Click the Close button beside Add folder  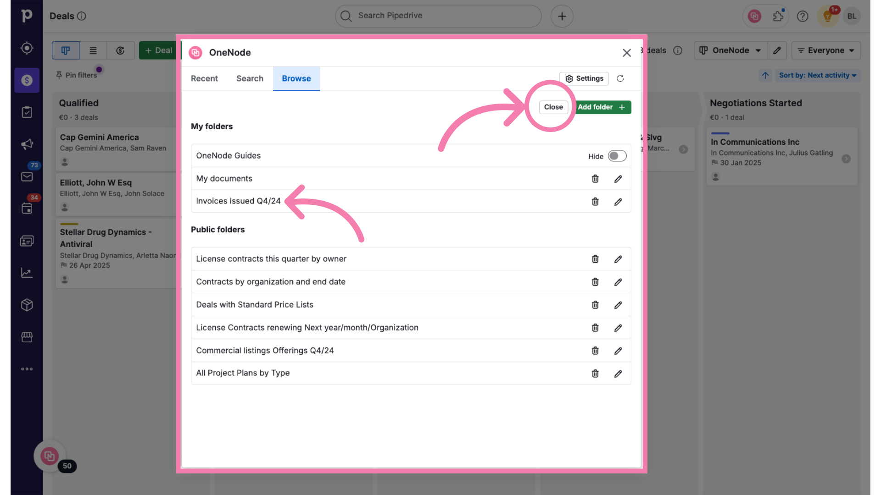[x=553, y=107]
